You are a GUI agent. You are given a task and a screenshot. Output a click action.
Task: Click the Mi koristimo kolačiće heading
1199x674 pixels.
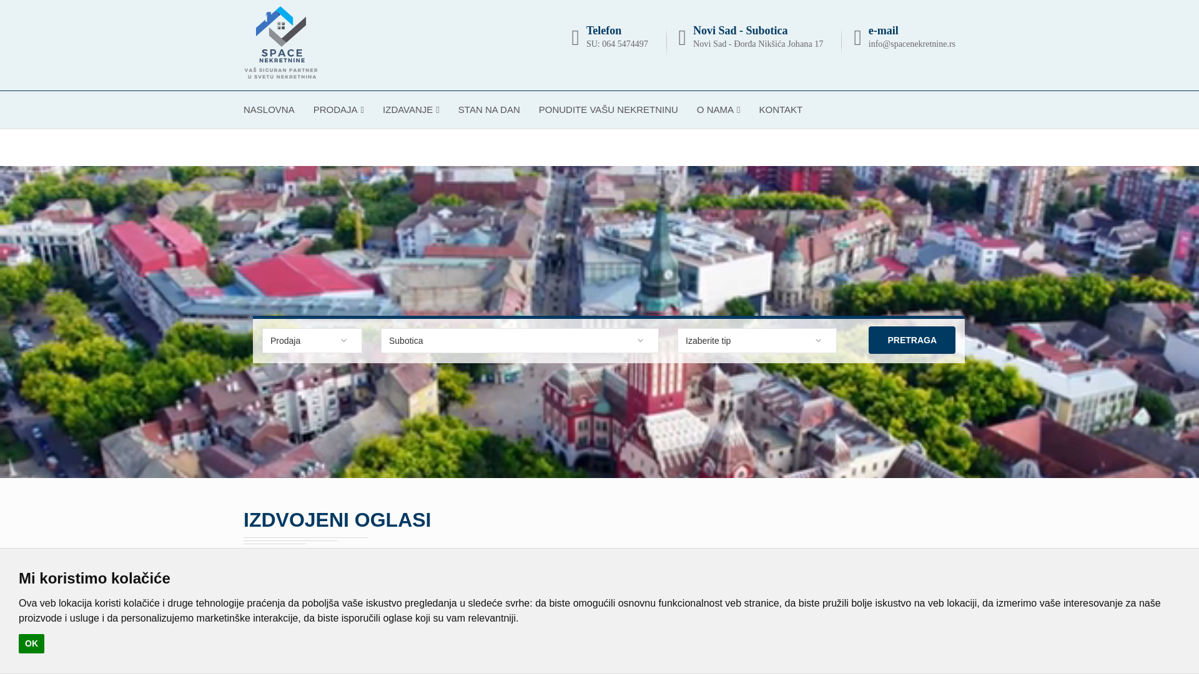click(94, 579)
